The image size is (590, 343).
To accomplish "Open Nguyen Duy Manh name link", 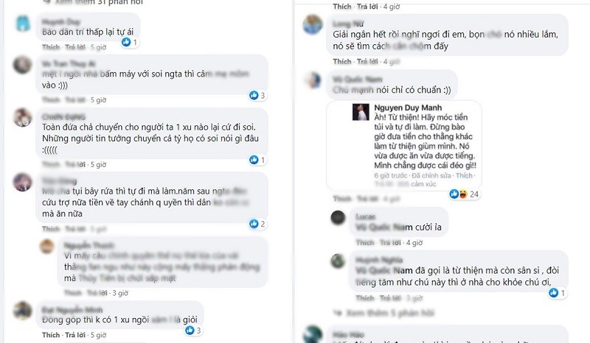I will [x=408, y=107].
